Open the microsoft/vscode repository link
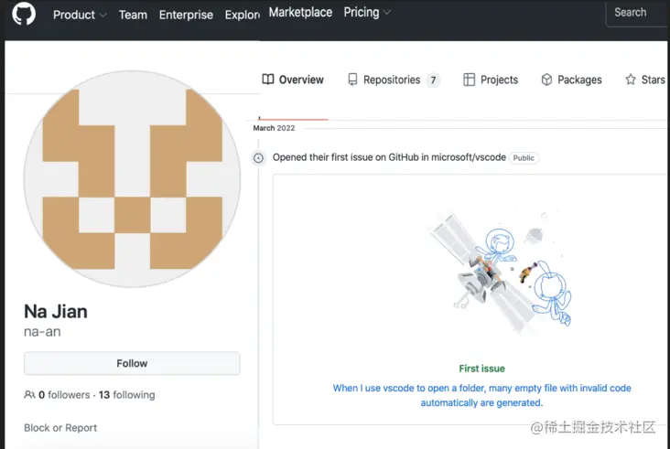The height and width of the screenshot is (449, 670). pos(469,157)
